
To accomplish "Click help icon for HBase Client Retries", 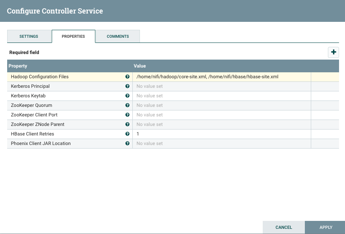I will [127, 134].
